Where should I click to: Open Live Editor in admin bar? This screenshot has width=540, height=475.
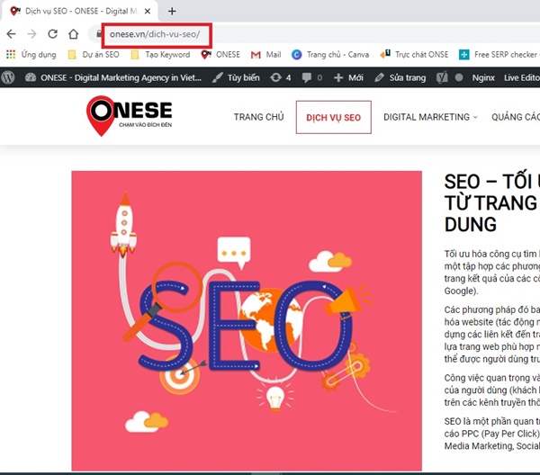[x=522, y=77]
